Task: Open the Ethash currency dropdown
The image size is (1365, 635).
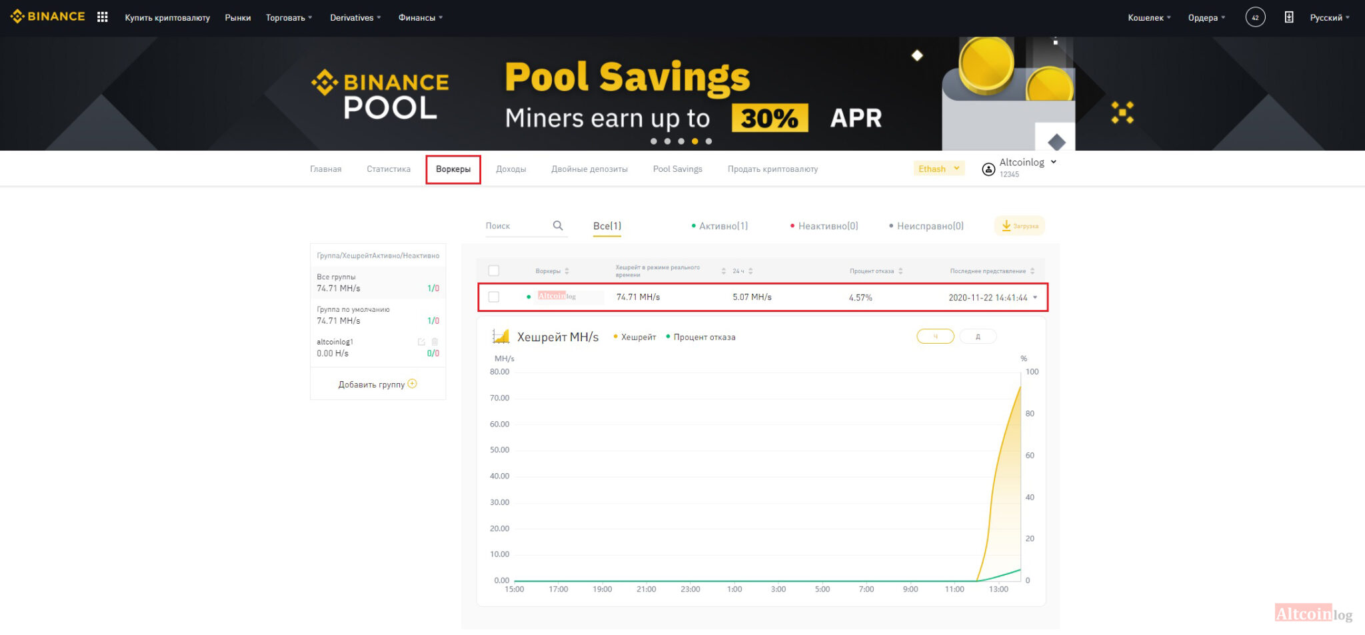Action: click(x=938, y=168)
